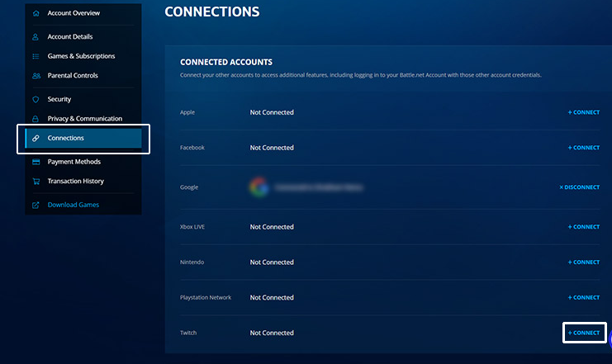Click the blurred Google account name
This screenshot has height=364, width=612.
[319, 187]
